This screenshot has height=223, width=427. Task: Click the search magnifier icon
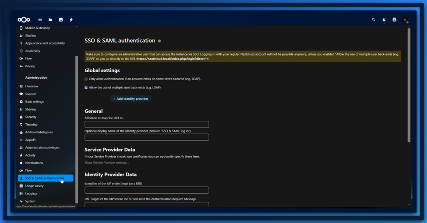tap(374, 20)
